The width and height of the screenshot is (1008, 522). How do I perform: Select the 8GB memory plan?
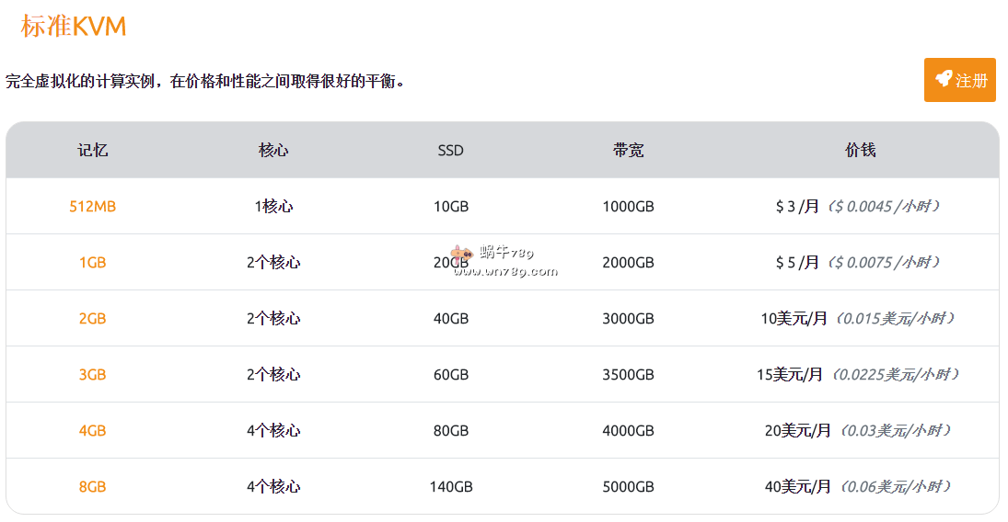[x=93, y=487]
